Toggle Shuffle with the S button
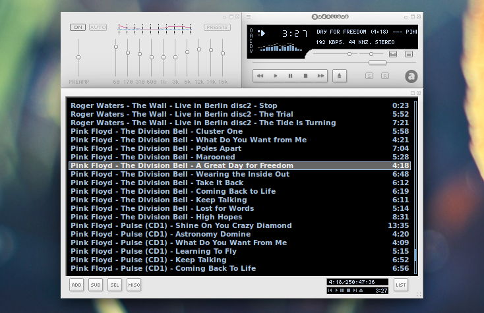484x313 pixels. (369, 76)
